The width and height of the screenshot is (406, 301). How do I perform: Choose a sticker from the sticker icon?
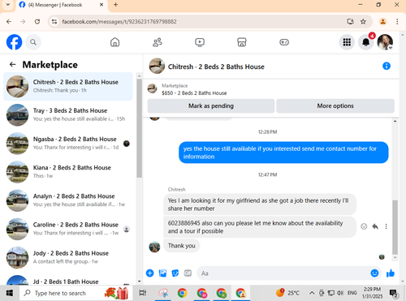click(175, 273)
